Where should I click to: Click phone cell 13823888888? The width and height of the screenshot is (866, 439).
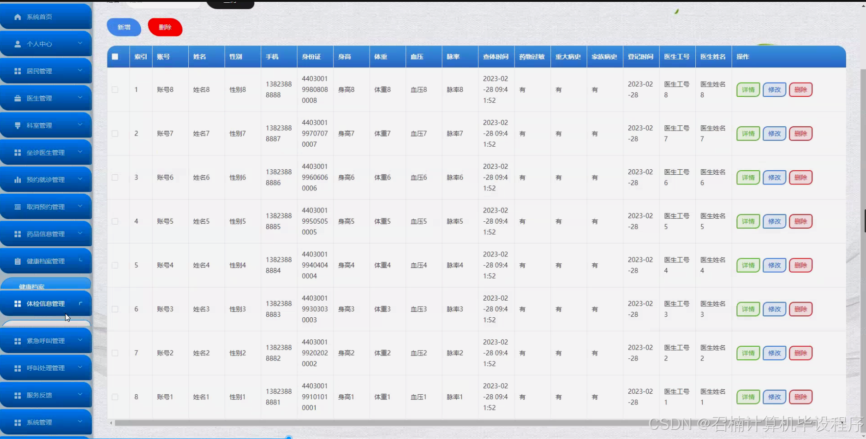point(279,89)
